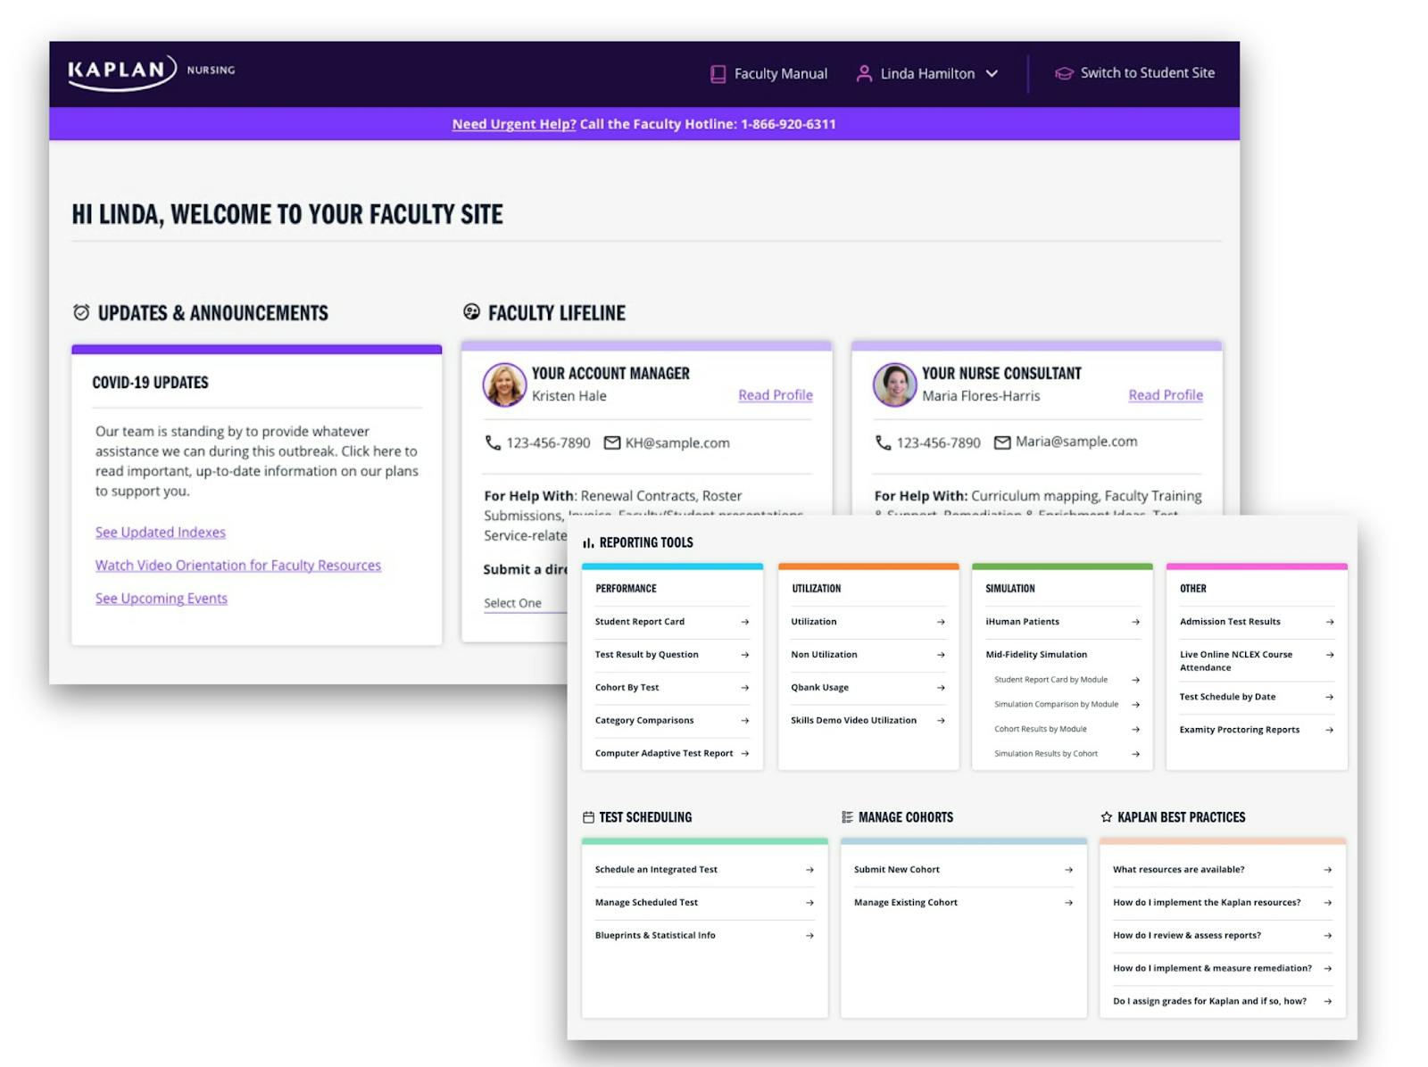
Task: Click the arrow beside Utilization report
Action: 941,622
